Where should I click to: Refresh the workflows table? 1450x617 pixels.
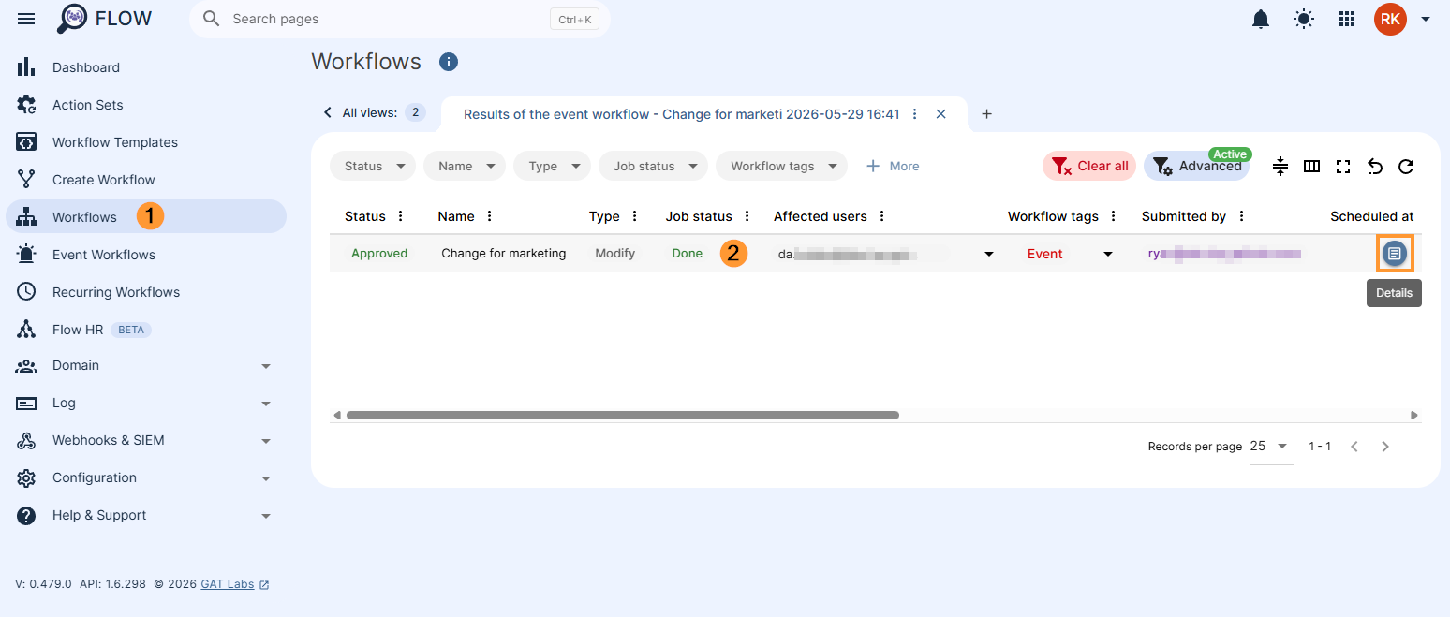(x=1406, y=167)
